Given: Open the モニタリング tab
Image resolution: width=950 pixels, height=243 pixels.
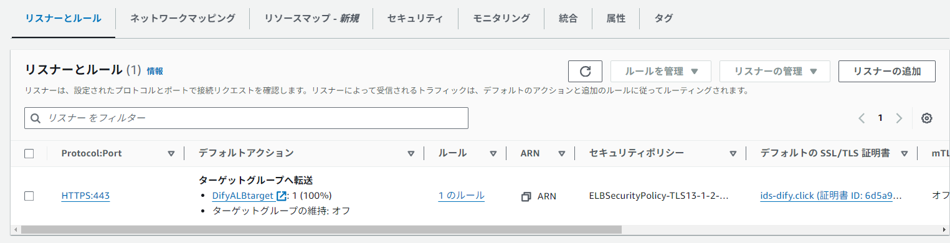Looking at the screenshot, I should [501, 18].
